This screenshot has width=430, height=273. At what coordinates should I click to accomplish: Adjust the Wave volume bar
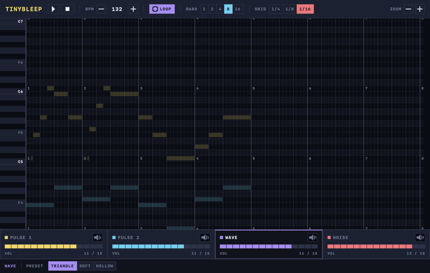point(269,246)
